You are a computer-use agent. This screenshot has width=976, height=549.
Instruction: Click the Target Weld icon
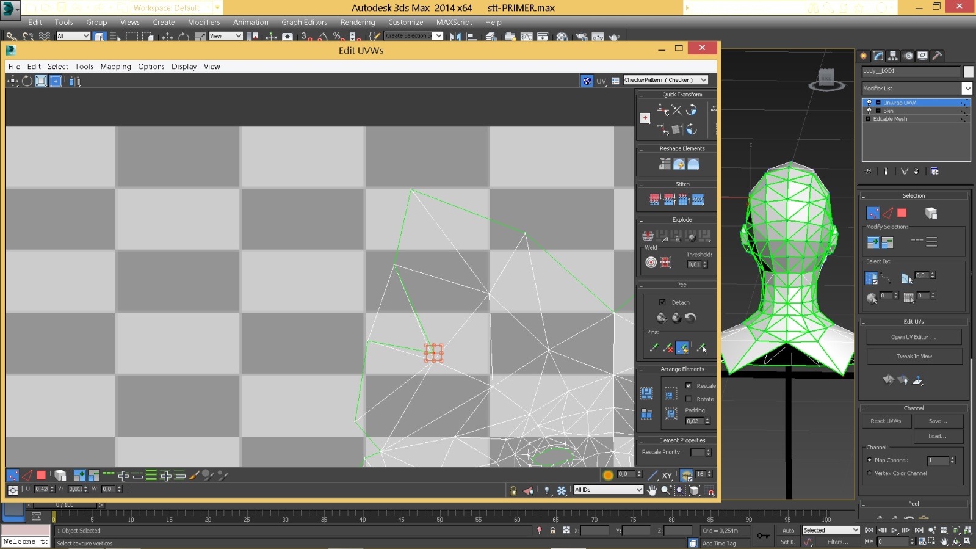(651, 263)
